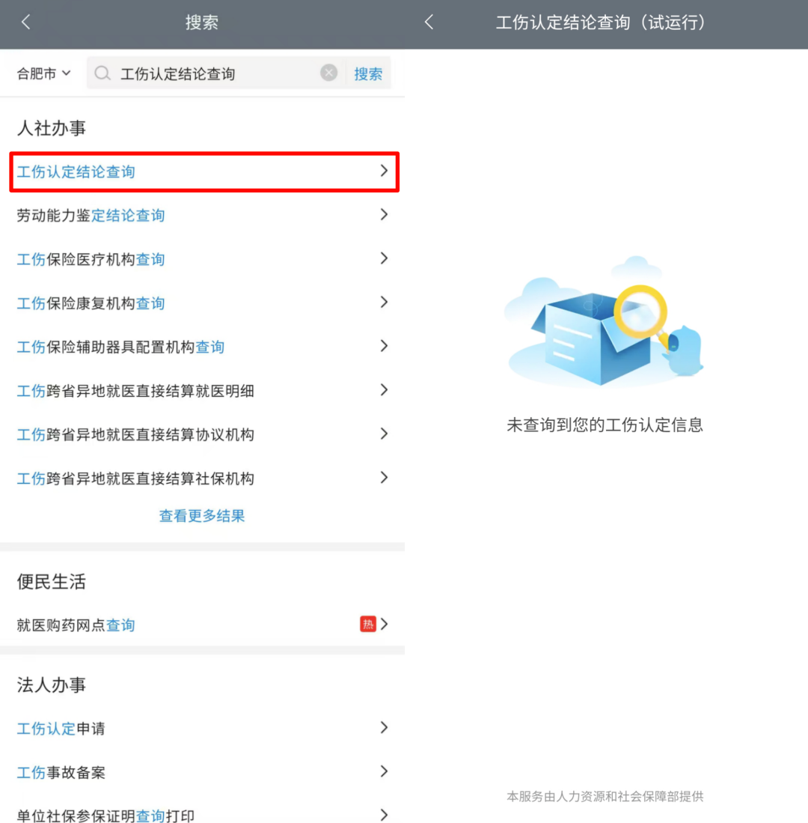808x823 pixels.
Task: Open 工伤事故备案 item
Action: coord(203,772)
